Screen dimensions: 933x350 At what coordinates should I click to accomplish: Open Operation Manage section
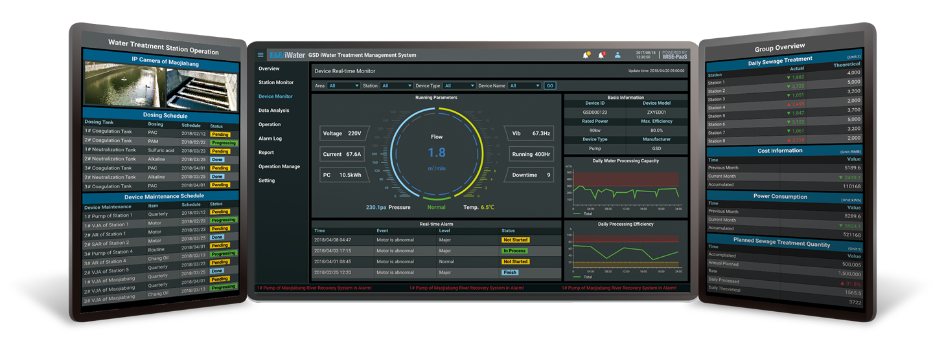279,166
